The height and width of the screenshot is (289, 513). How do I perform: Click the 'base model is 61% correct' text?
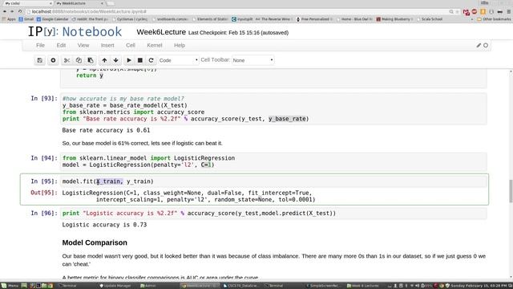142,143
